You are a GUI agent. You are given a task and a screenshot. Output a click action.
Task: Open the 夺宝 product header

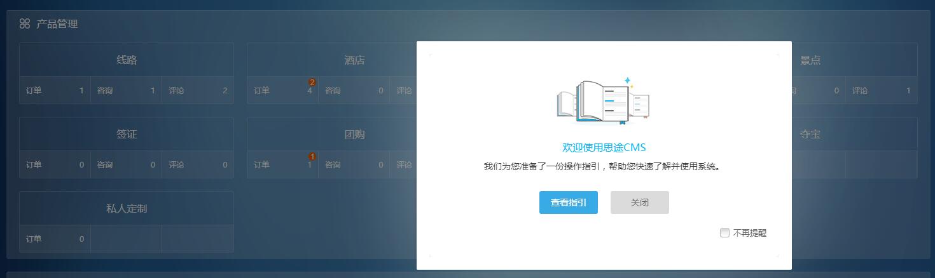[x=810, y=135]
